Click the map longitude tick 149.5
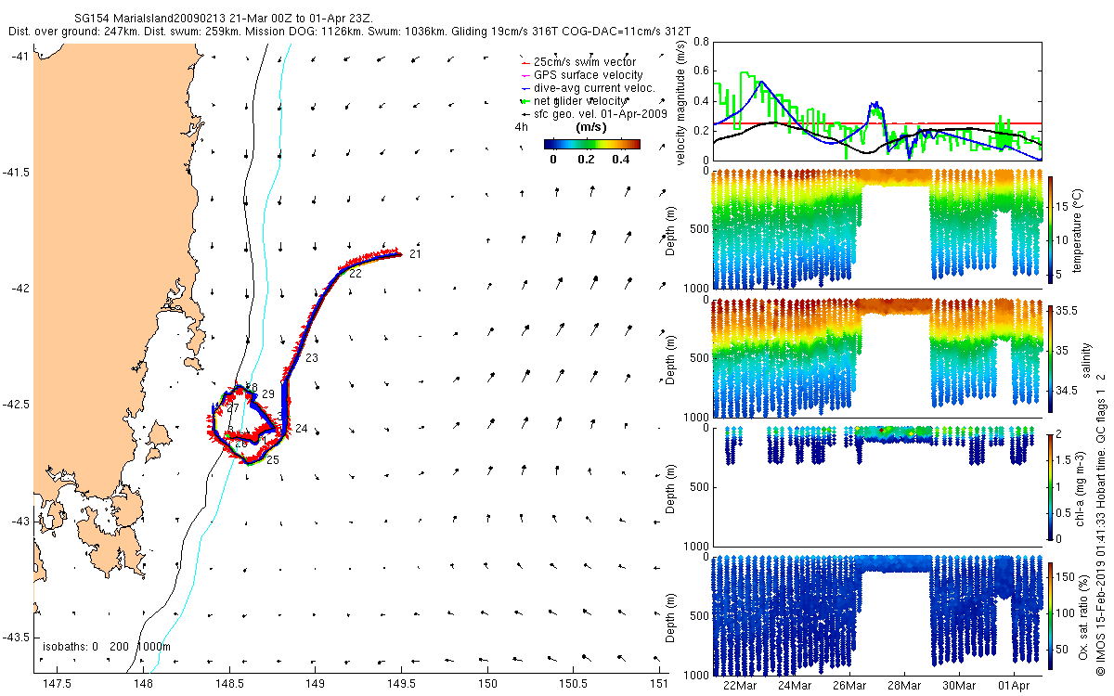This screenshot has width=1114, height=696. pos(401,684)
